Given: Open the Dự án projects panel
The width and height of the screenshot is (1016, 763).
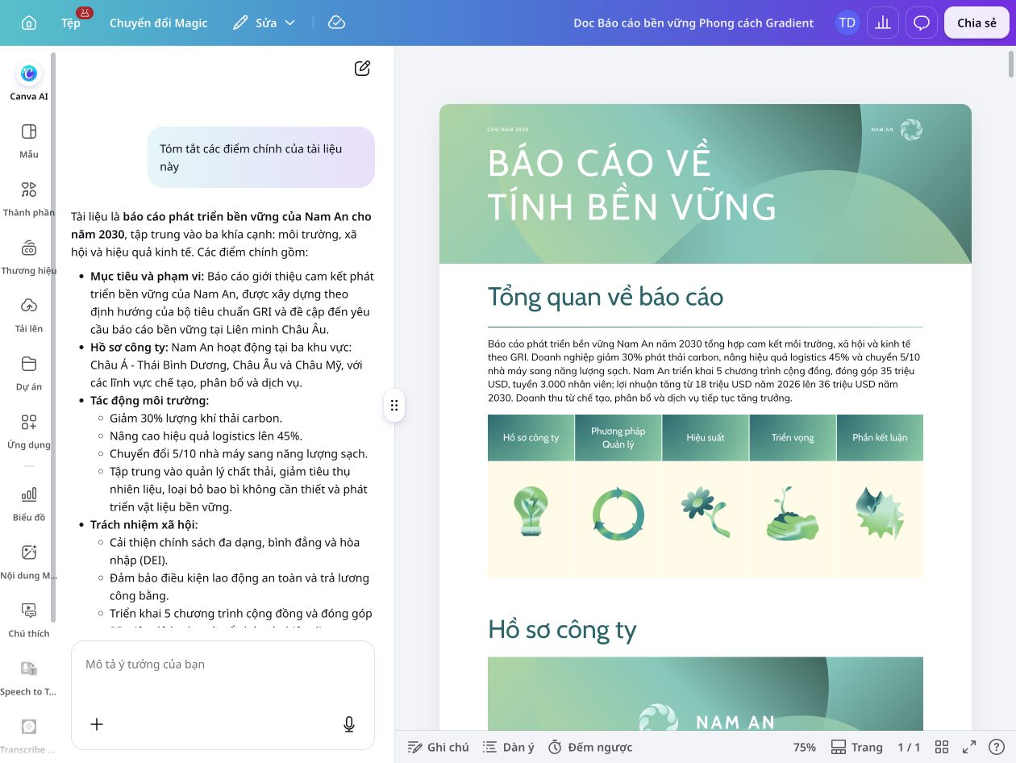Looking at the screenshot, I should click(x=29, y=373).
